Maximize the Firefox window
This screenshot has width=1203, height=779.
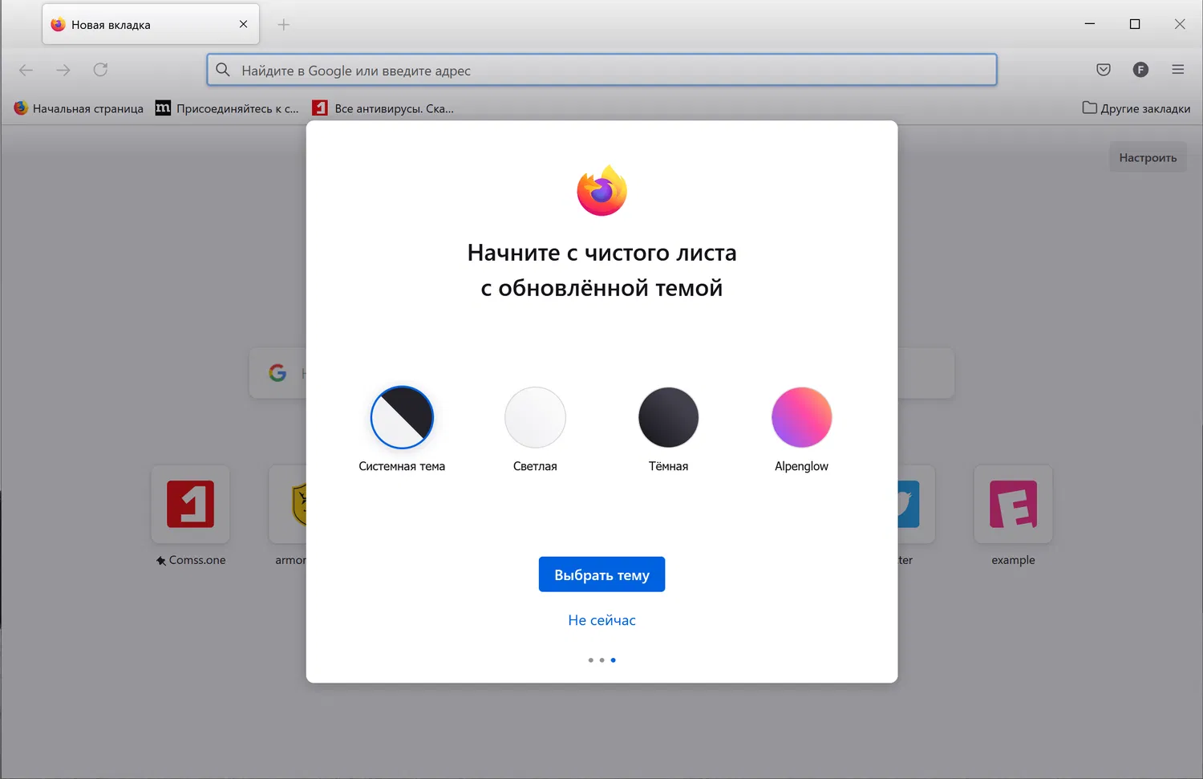pos(1135,24)
